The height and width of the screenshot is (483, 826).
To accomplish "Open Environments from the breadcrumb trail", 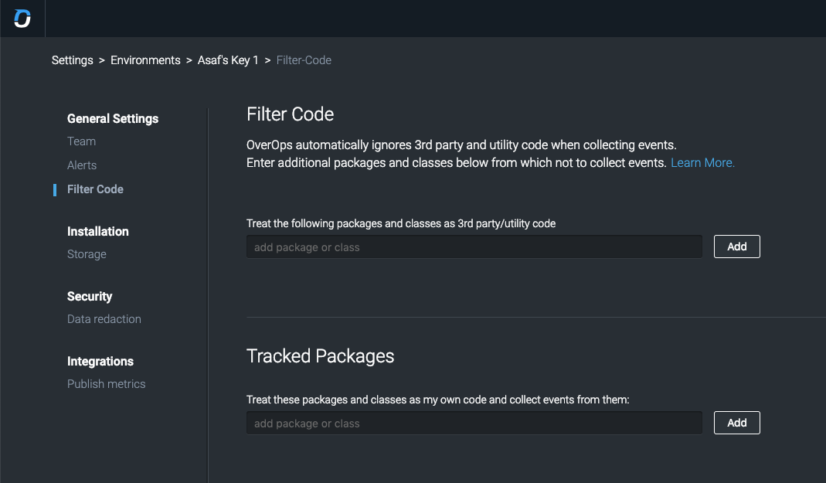I will [x=145, y=60].
